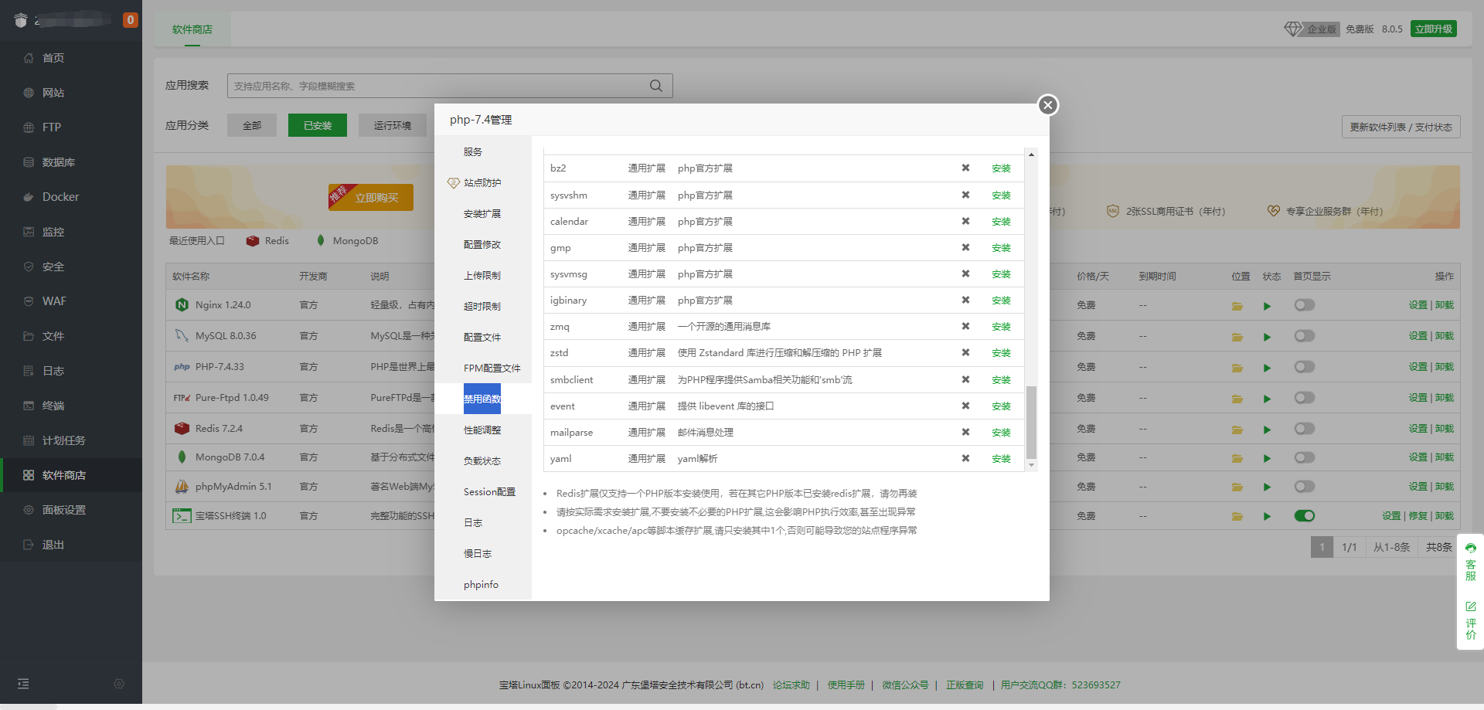Viewport: 1484px width, 710px height.
Task: Toggle 首页显示 switch for Redis 7.2.4
Action: (1305, 429)
